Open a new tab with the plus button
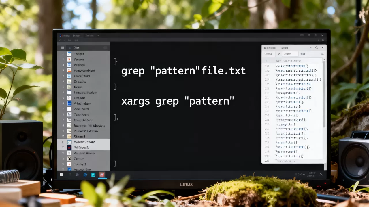This screenshot has width=369, height=207. [98, 36]
